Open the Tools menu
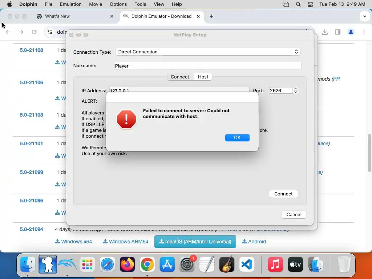 (140, 4)
